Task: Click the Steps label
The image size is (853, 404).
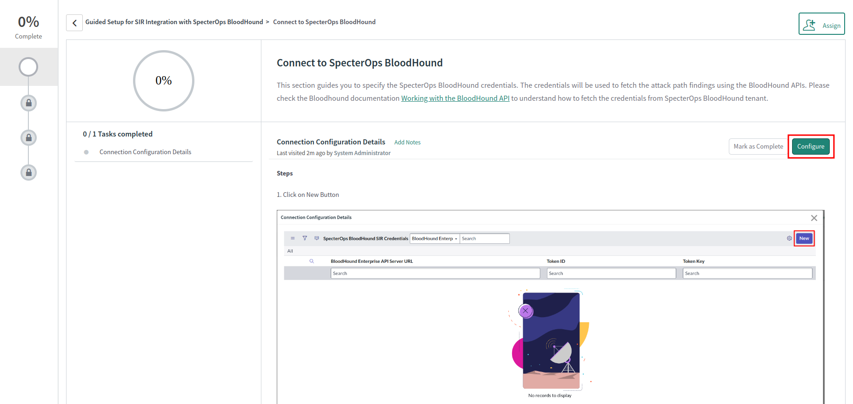Action: (x=285, y=174)
